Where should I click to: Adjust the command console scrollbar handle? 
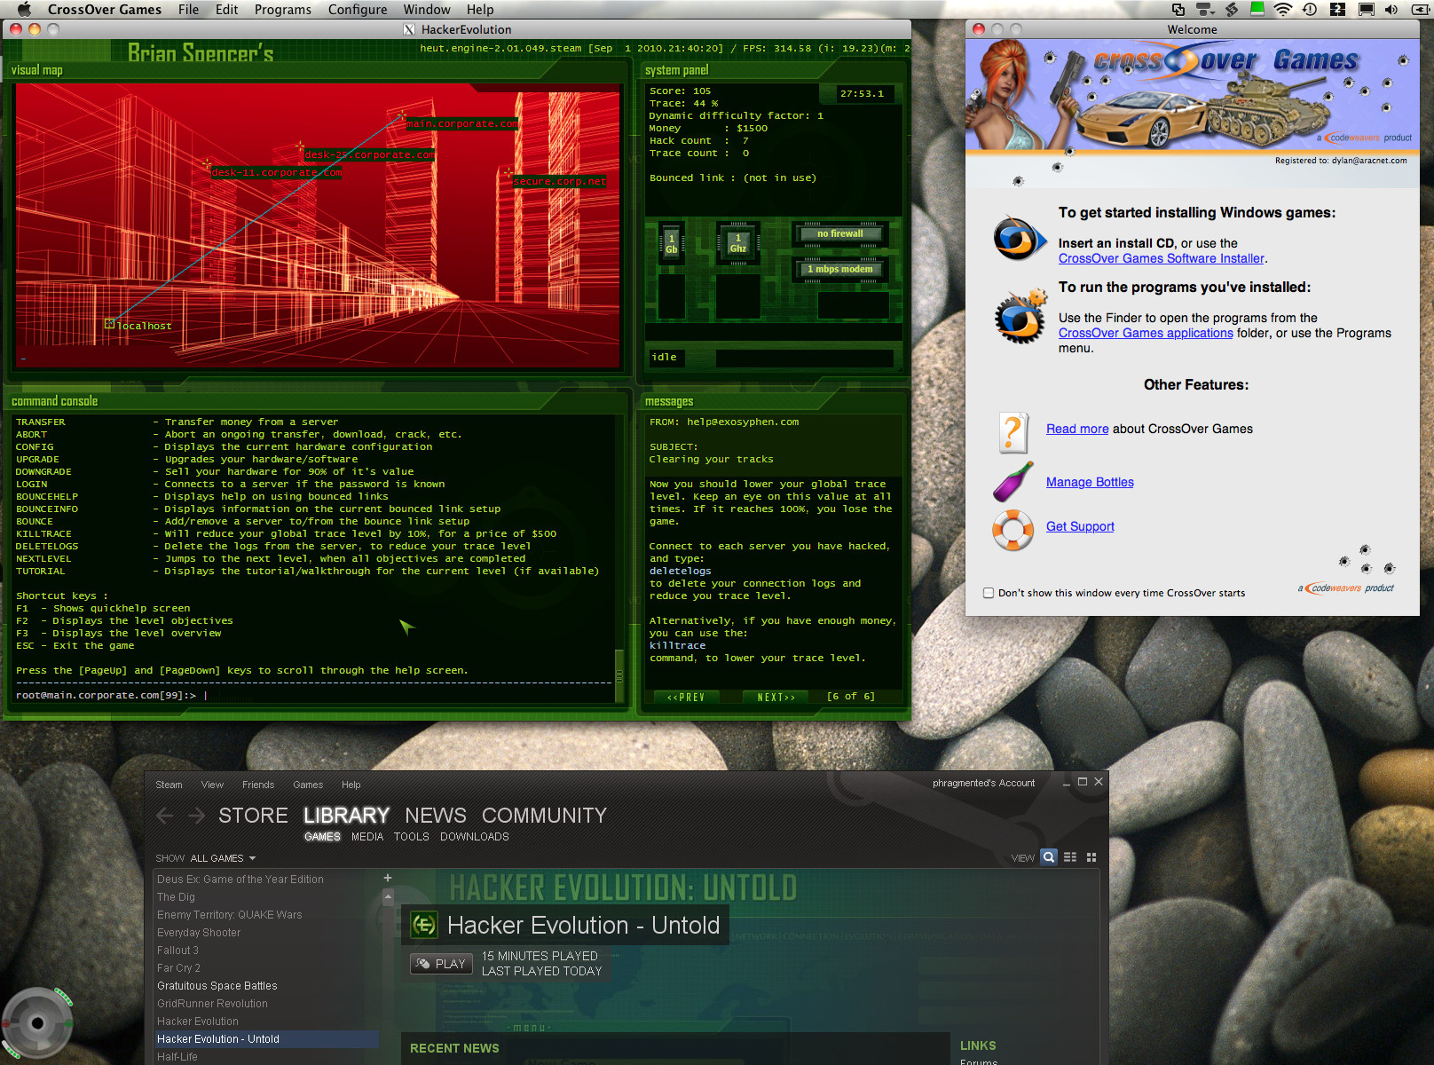pos(619,675)
